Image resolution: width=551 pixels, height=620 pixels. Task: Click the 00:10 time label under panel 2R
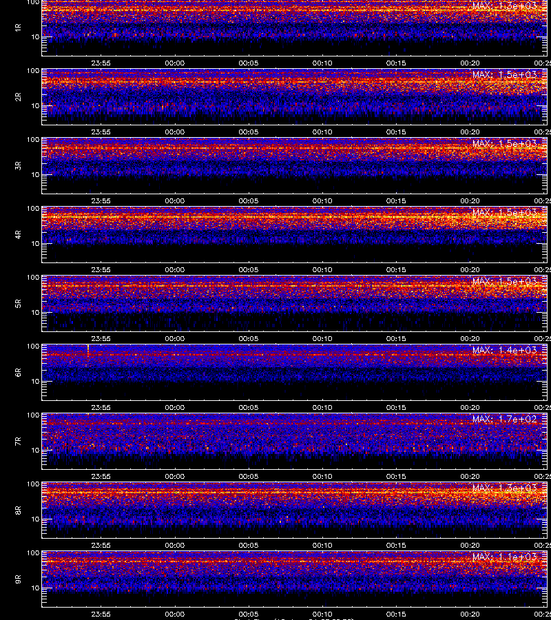click(322, 132)
